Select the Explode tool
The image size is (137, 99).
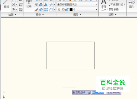tap(41, 9)
